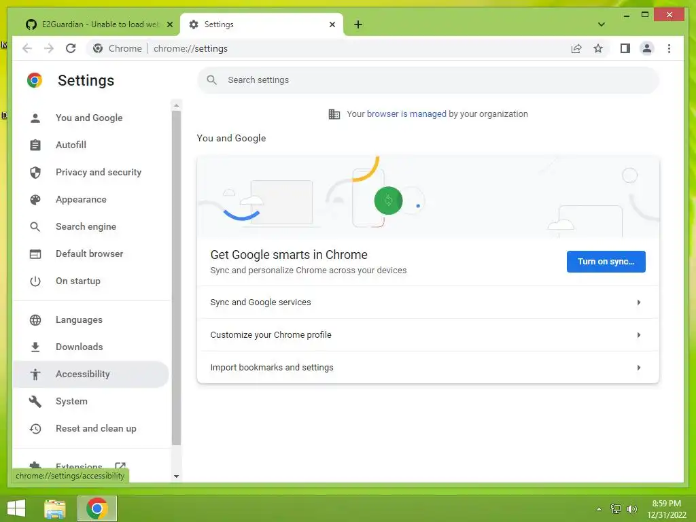The image size is (696, 522).
Task: Focus the Search settings field
Action: click(x=428, y=80)
